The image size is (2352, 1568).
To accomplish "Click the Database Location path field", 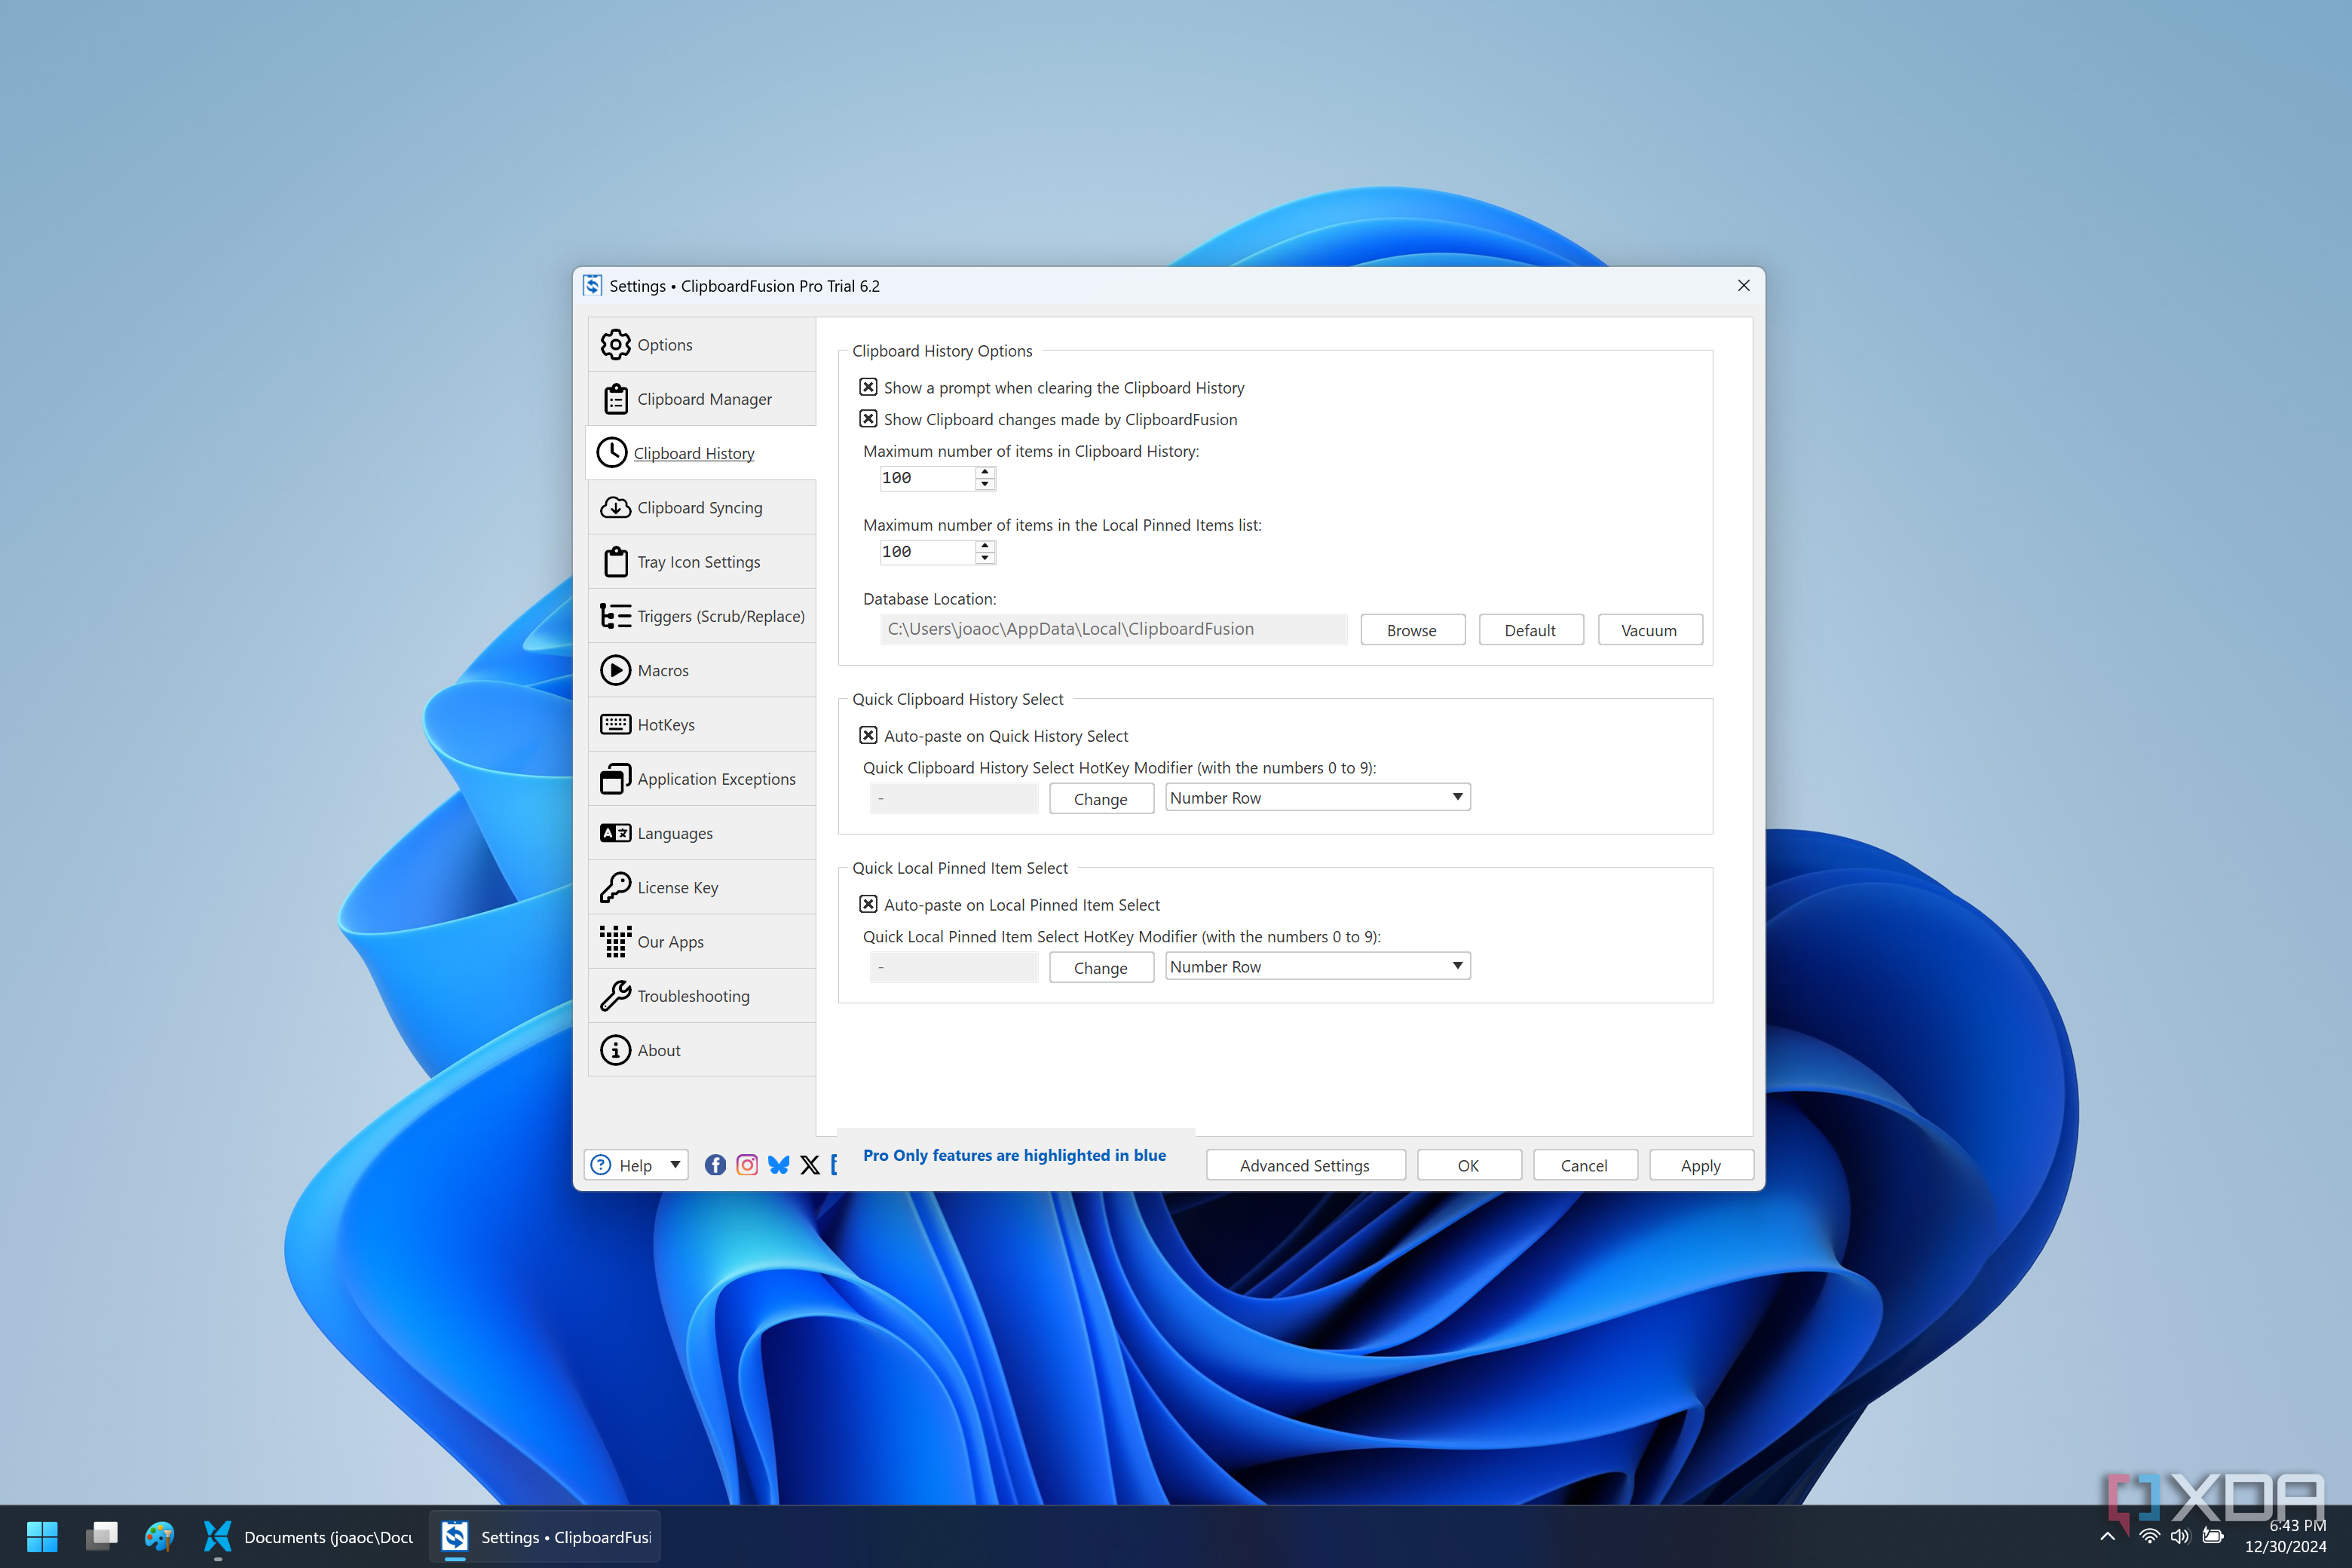I will (1113, 629).
